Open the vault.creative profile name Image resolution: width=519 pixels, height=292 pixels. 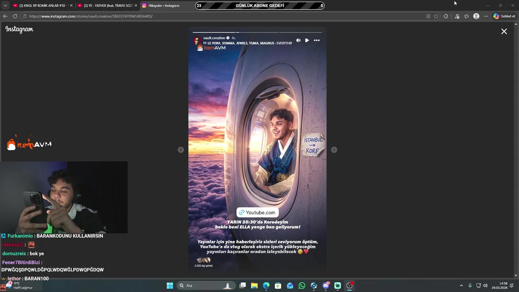pos(214,38)
